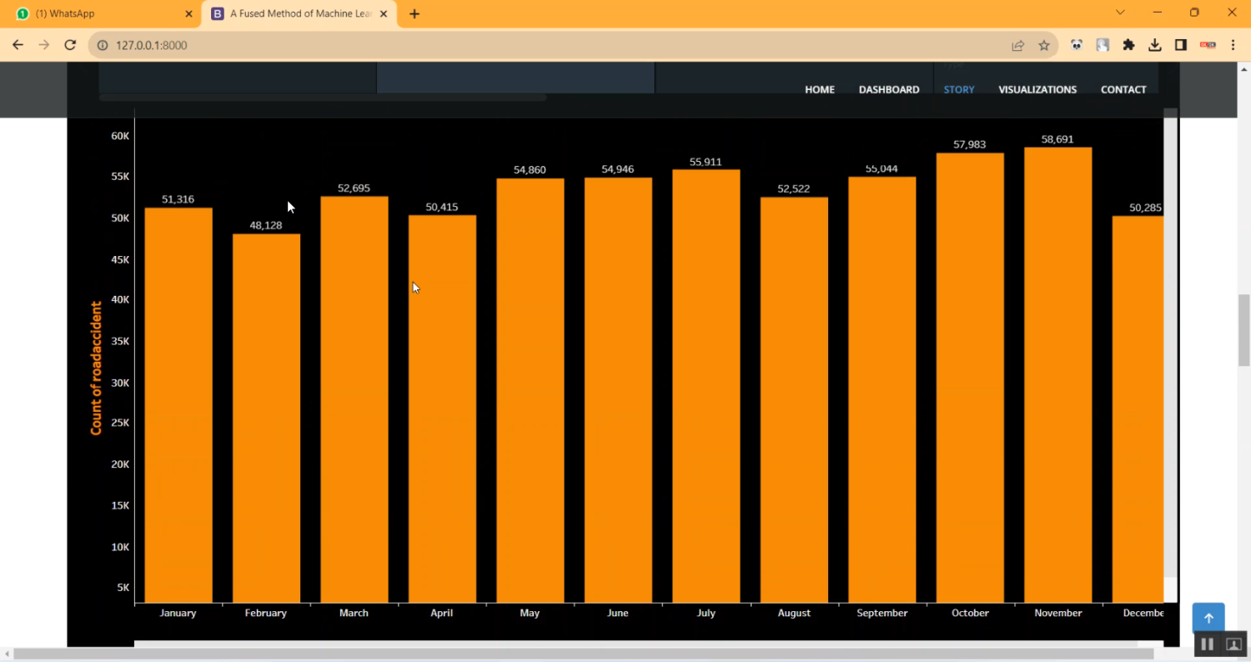This screenshot has width=1251, height=662.
Task: Go to the DASHBOARD nav item
Action: tap(888, 90)
